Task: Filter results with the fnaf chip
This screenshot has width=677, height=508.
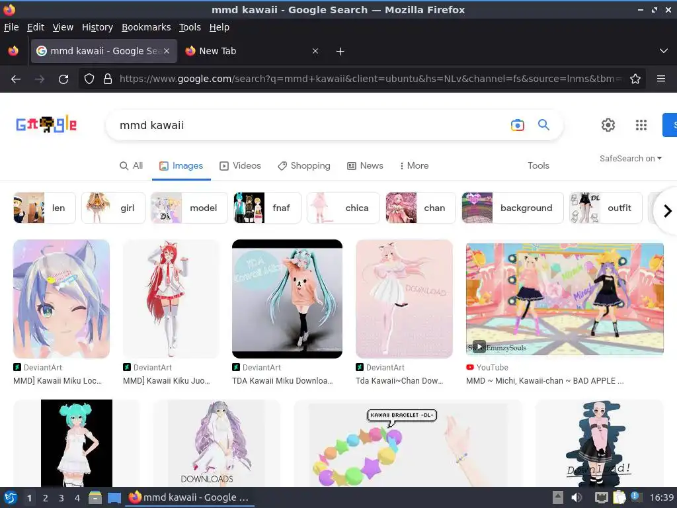Action: tap(267, 208)
